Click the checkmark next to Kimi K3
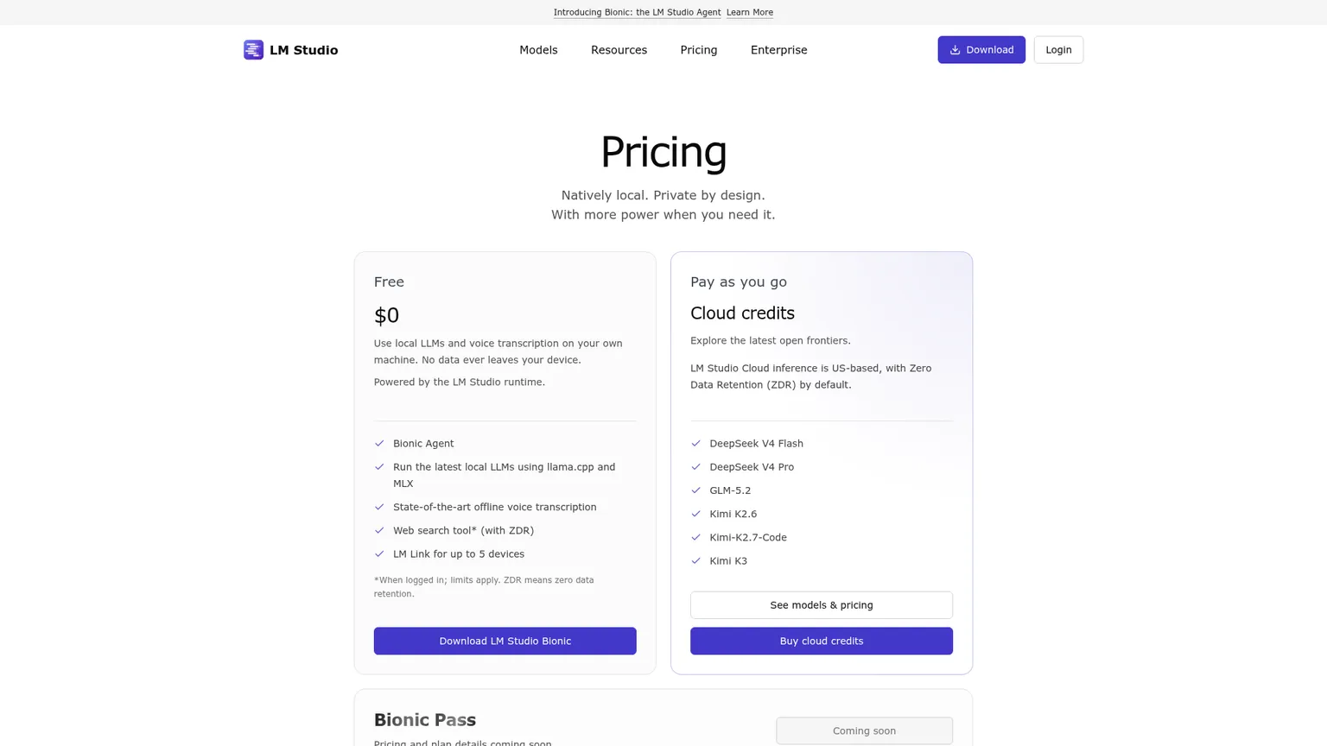This screenshot has height=746, width=1327. point(695,561)
